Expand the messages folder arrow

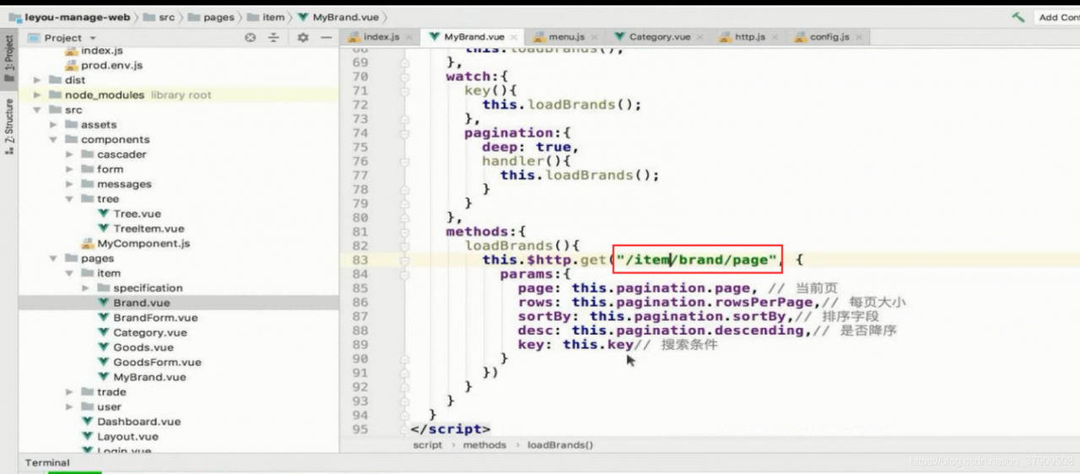[x=69, y=184]
